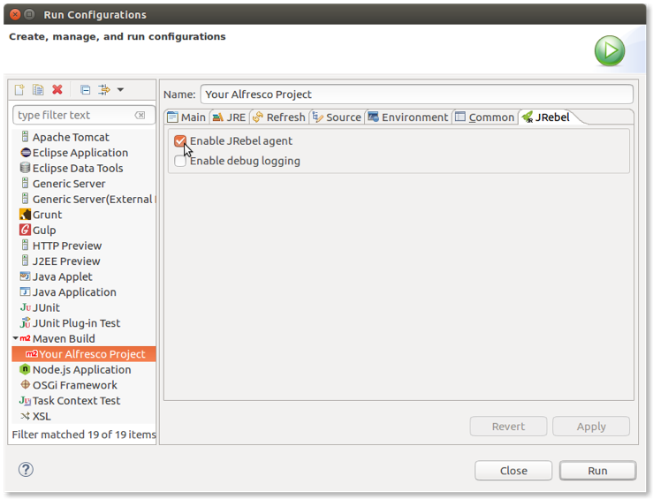Click the green Run arrow banner icon
Image resolution: width=653 pixels, height=499 pixels.
pyautogui.click(x=609, y=51)
